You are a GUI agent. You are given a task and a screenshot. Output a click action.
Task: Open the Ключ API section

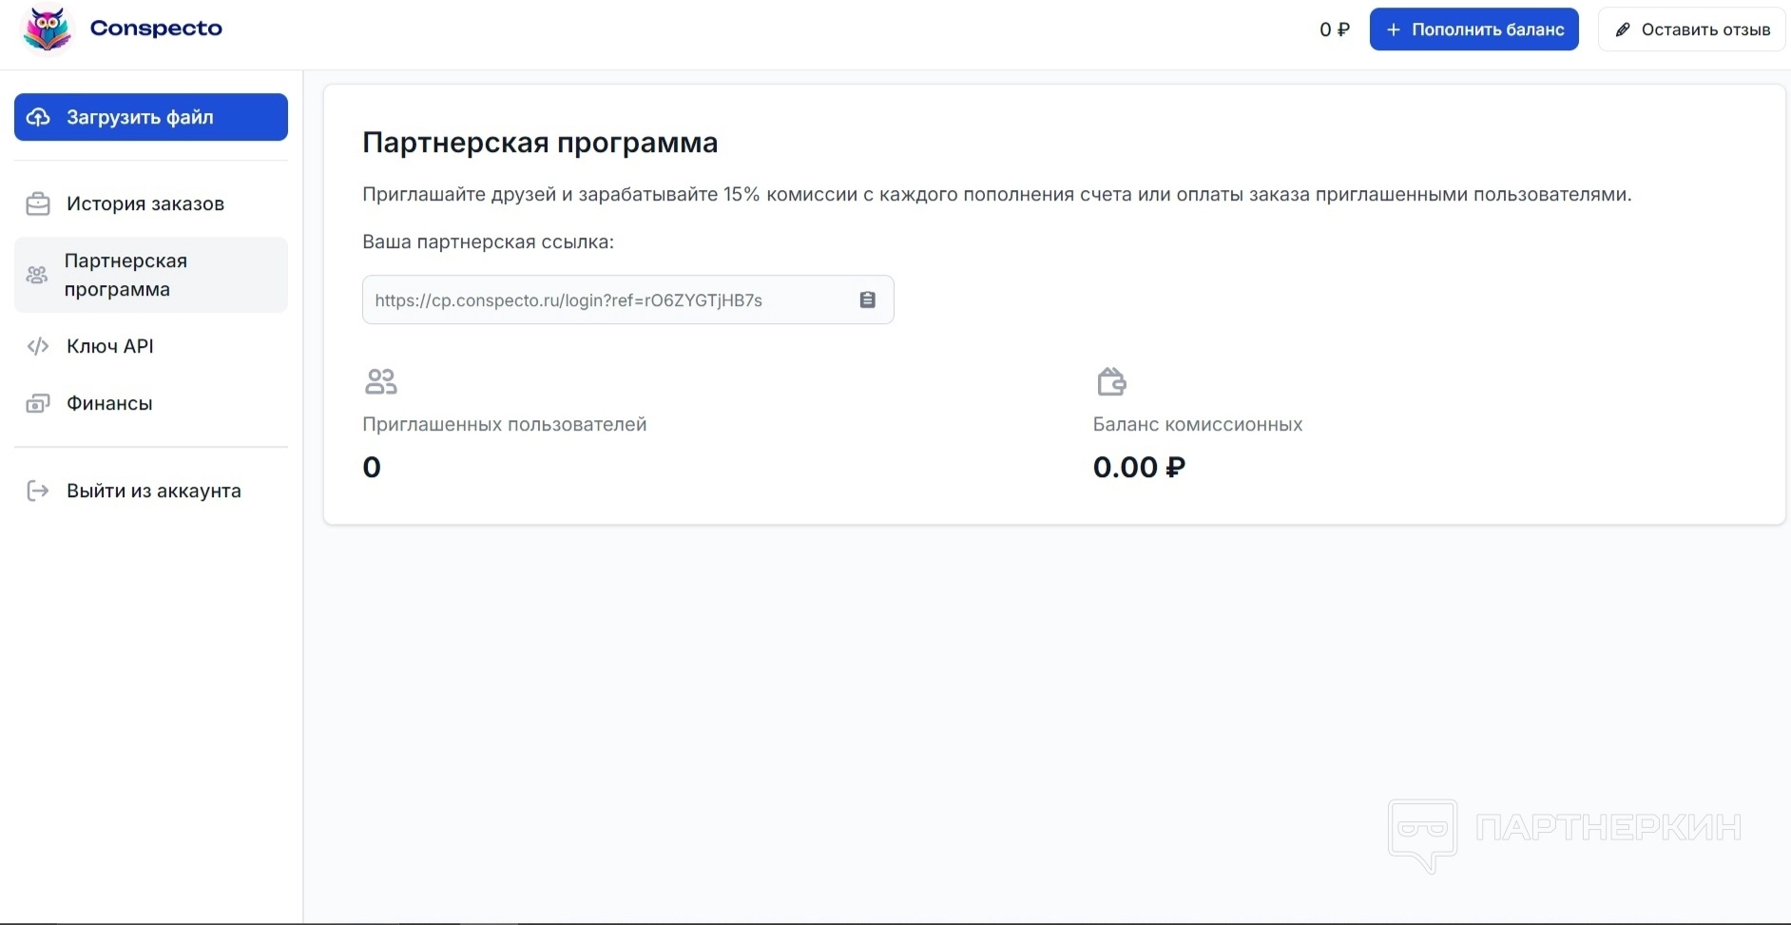tap(151, 346)
